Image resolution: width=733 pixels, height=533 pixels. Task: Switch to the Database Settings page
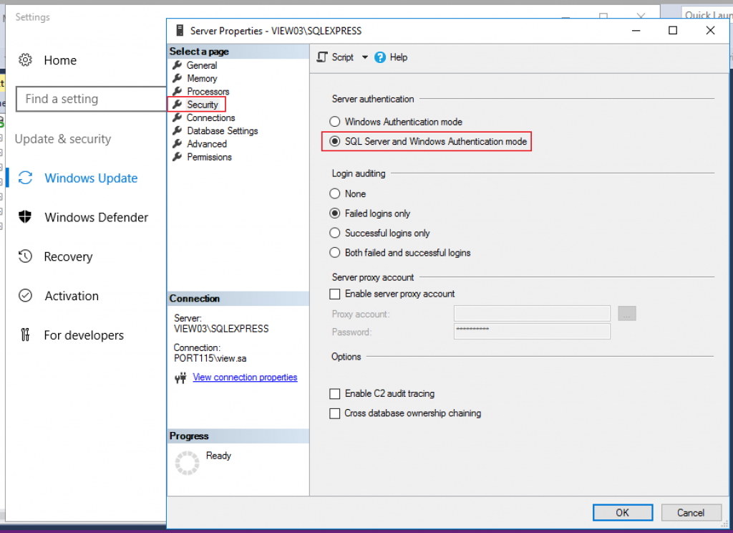click(x=222, y=131)
